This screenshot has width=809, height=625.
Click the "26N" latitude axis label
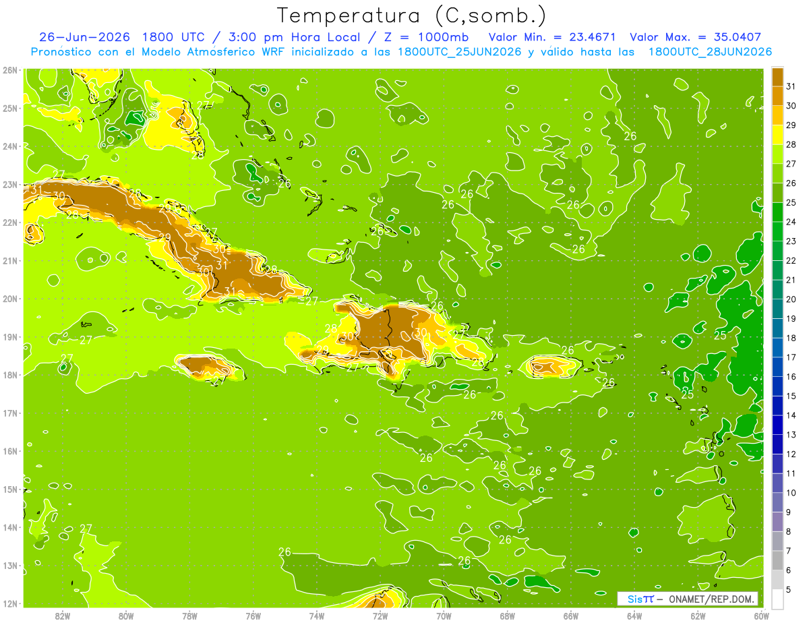click(10, 70)
